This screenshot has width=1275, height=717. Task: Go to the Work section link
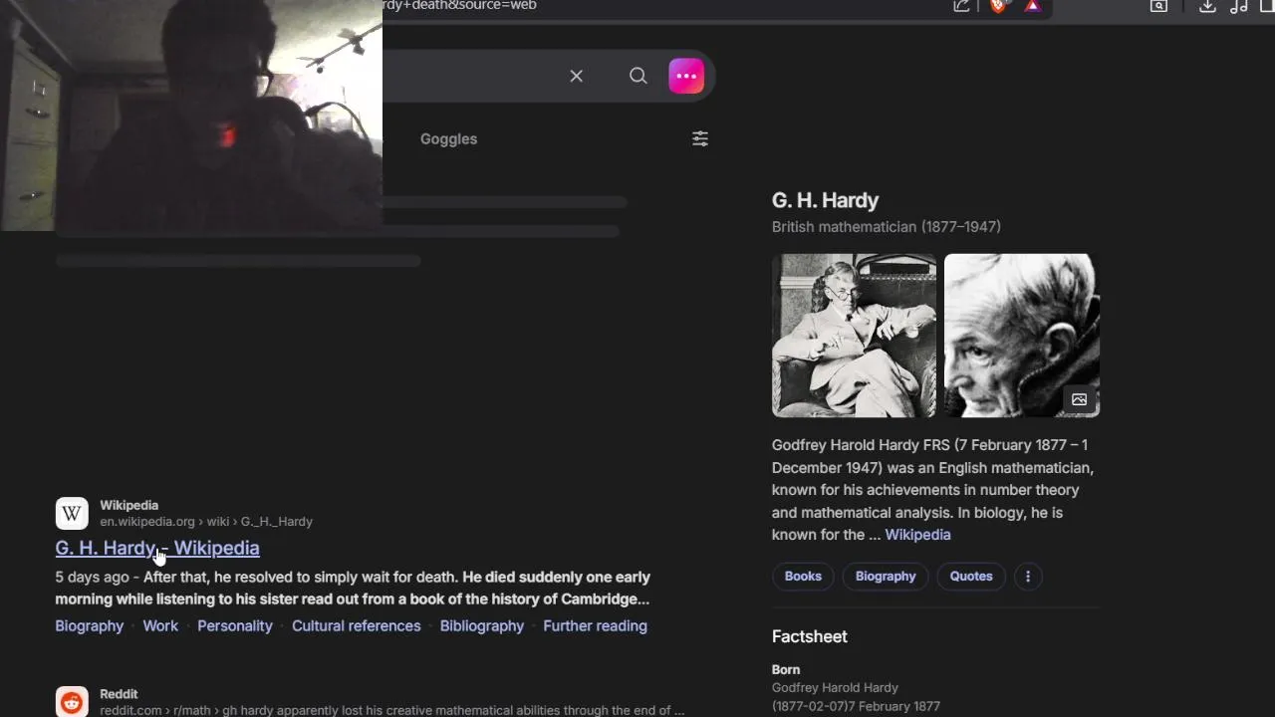pos(160,625)
